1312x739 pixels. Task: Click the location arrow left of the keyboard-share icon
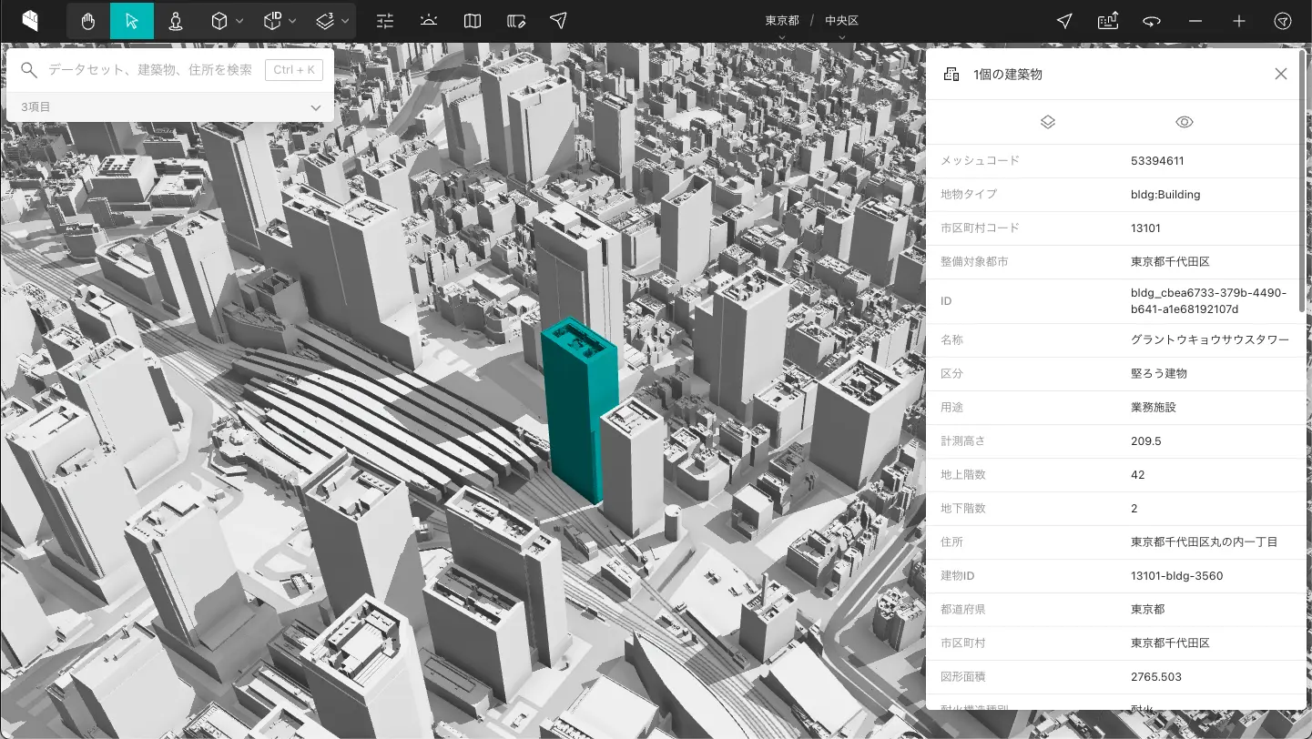click(1064, 21)
